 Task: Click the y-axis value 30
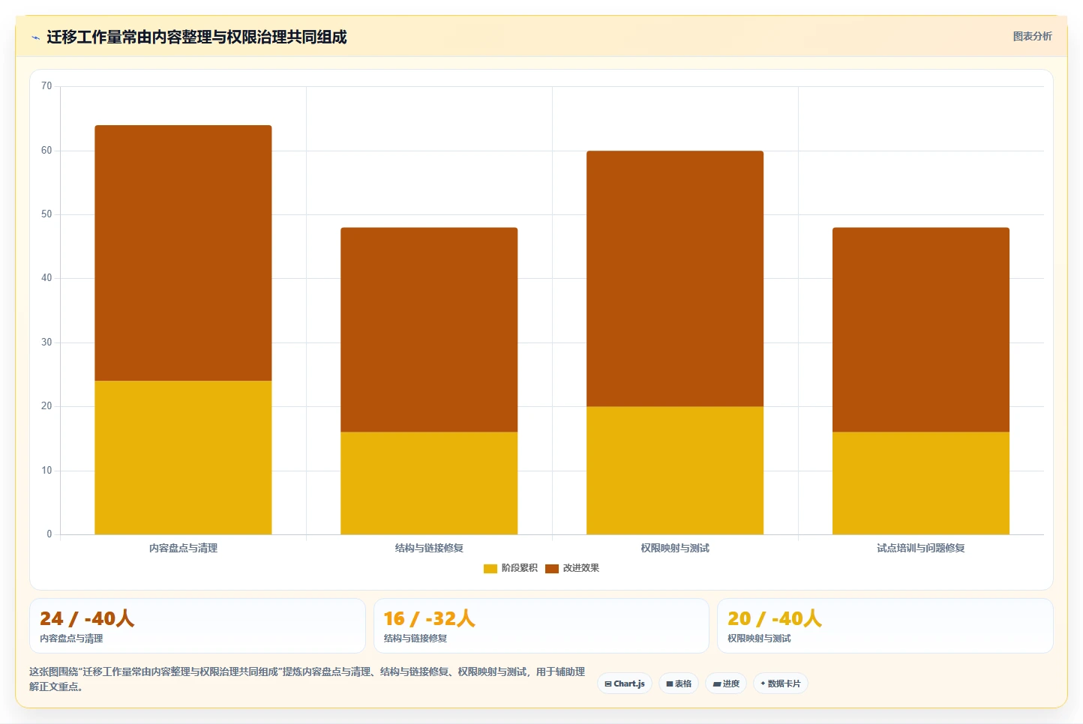tap(46, 343)
